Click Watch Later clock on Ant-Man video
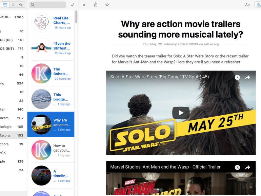This screenshot has height=196, width=261. pos(237,167)
